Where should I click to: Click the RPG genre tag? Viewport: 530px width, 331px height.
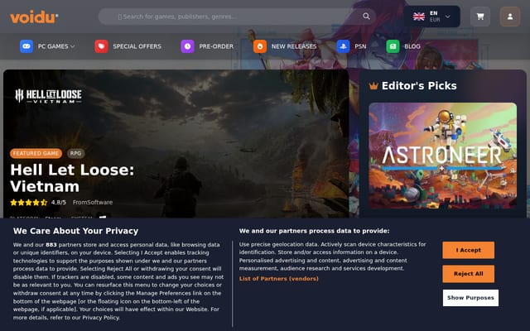point(75,153)
